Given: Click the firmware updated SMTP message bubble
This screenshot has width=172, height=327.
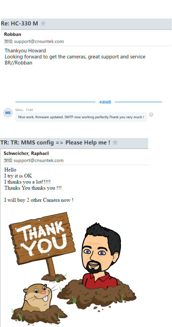Looking at the screenshot, I should tap(81, 117).
